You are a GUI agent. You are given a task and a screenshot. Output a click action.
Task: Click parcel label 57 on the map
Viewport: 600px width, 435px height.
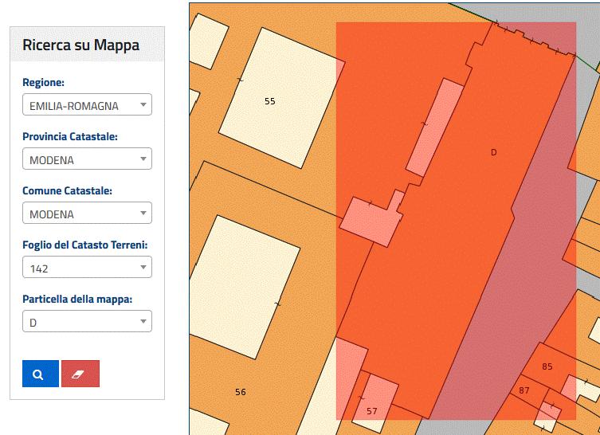(371, 411)
